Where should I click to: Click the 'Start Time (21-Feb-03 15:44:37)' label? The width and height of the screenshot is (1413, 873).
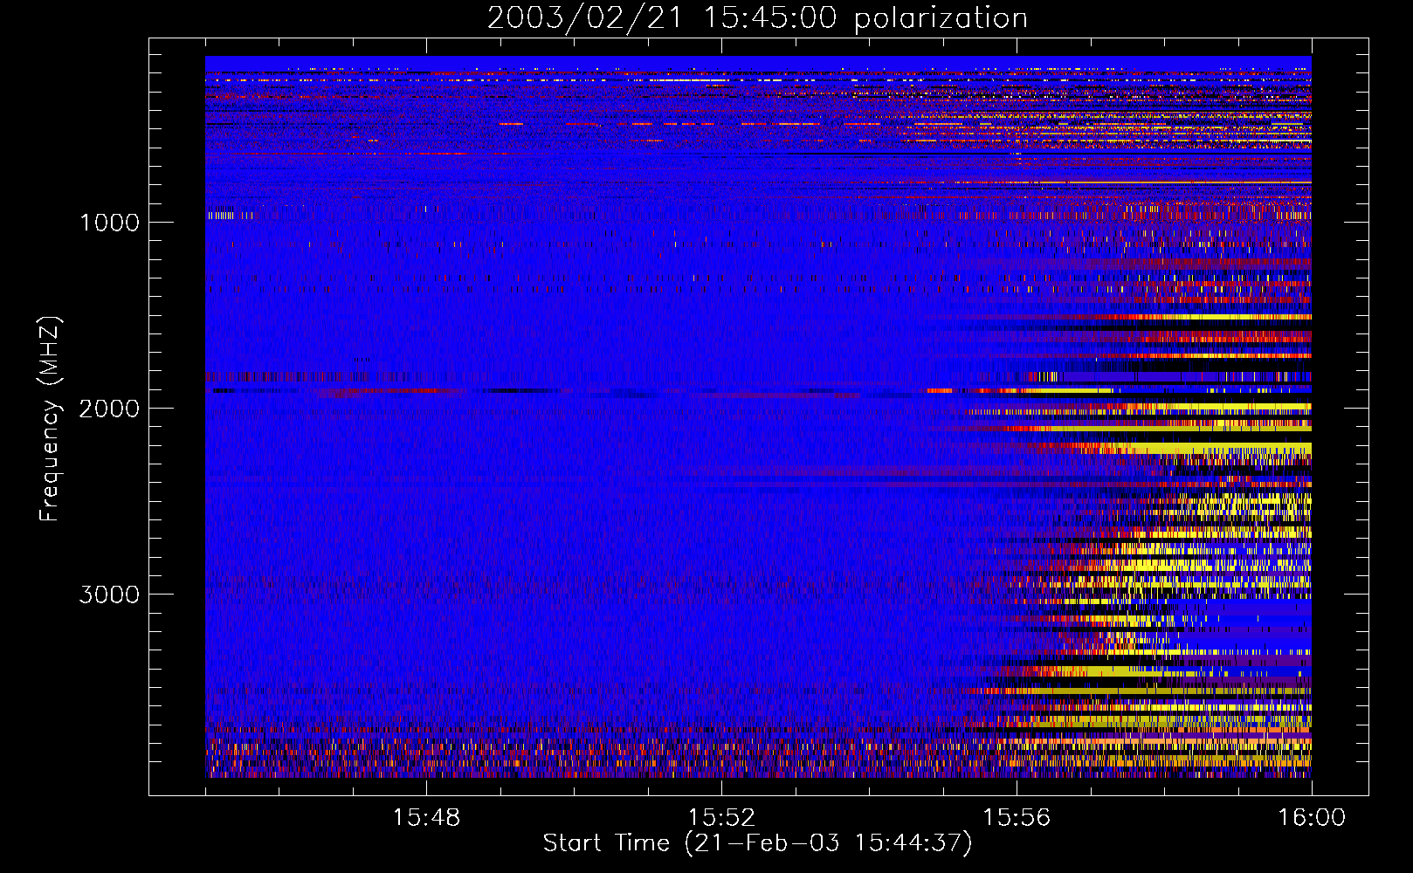757,843
